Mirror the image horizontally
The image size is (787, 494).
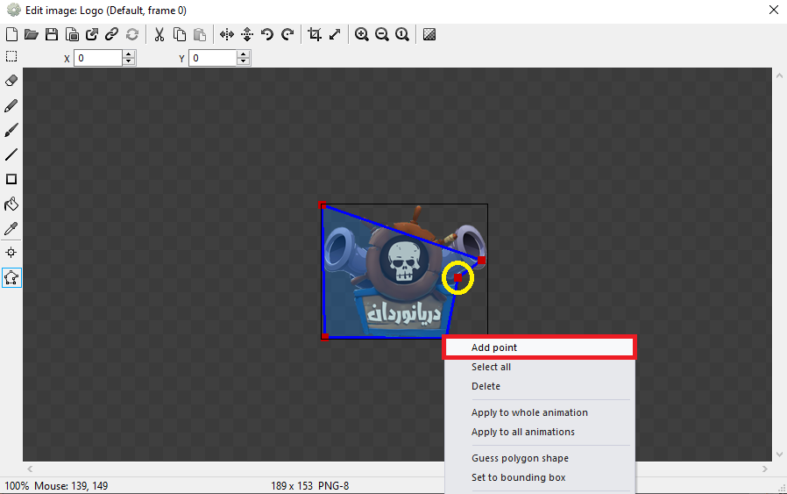(x=227, y=34)
